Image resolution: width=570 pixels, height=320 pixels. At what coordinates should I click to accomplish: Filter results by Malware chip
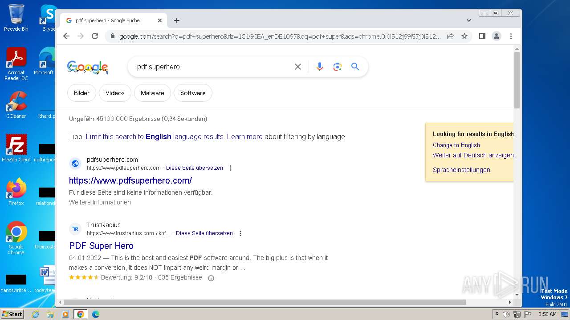click(x=152, y=93)
